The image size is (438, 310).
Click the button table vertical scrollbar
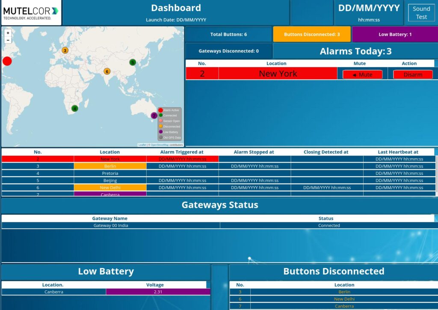click(x=436, y=175)
